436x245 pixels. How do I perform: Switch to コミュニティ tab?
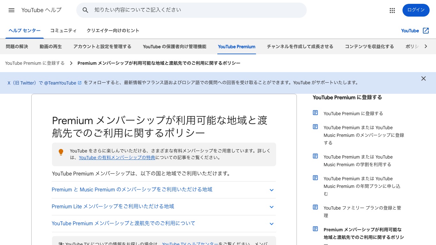(64, 31)
